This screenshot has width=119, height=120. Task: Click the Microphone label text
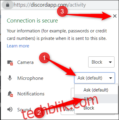point(30,78)
